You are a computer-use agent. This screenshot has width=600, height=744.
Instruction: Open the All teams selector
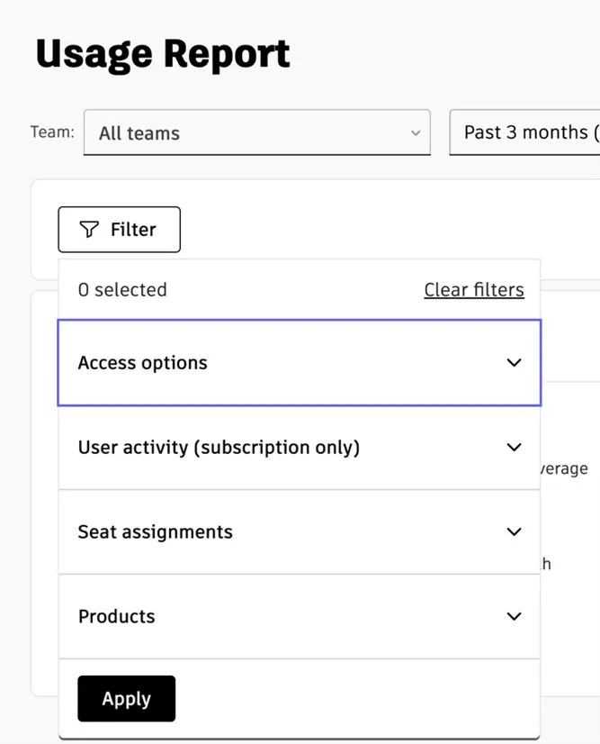tap(256, 133)
